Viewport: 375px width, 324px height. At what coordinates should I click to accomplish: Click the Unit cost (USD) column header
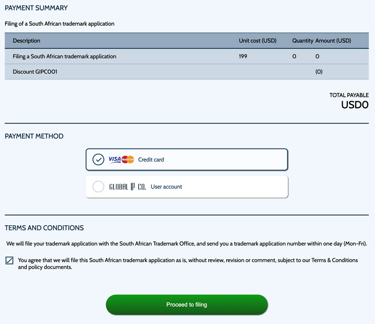(x=257, y=41)
